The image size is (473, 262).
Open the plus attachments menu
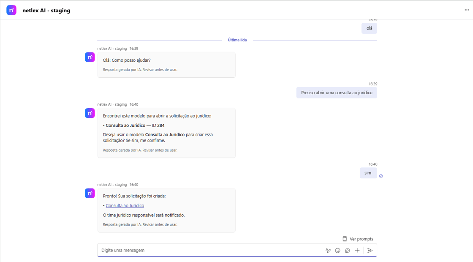click(x=357, y=250)
